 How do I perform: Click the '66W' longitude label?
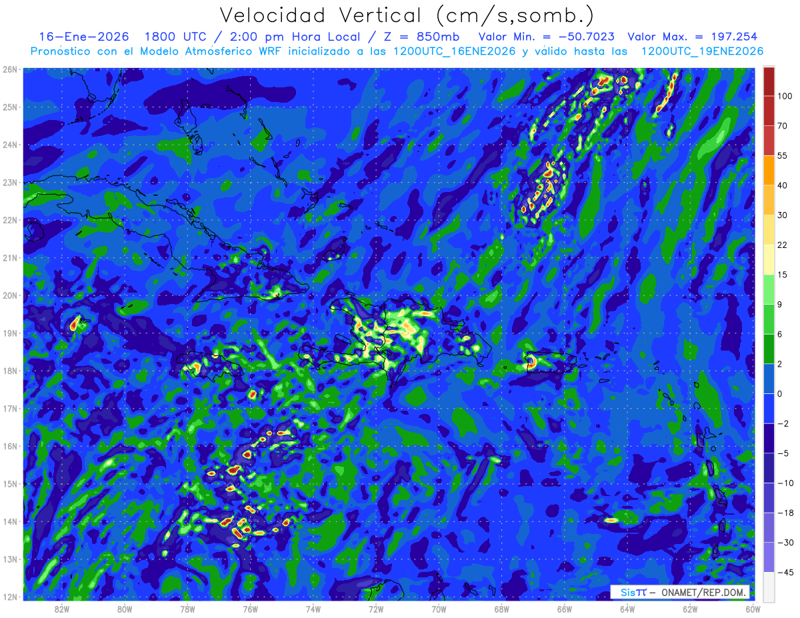coord(565,609)
